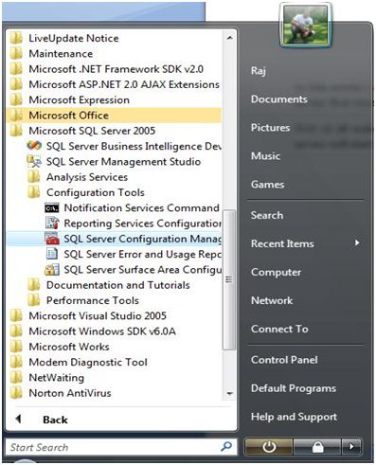The image size is (376, 465).
Task: Open Help and Support link
Action: (294, 417)
